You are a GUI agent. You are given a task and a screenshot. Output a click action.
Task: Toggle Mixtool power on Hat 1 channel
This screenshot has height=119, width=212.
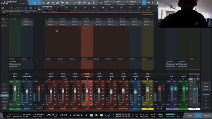[x=46, y=22]
